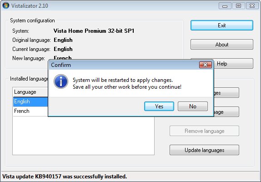
Task: Open the About window
Action: click(222, 45)
